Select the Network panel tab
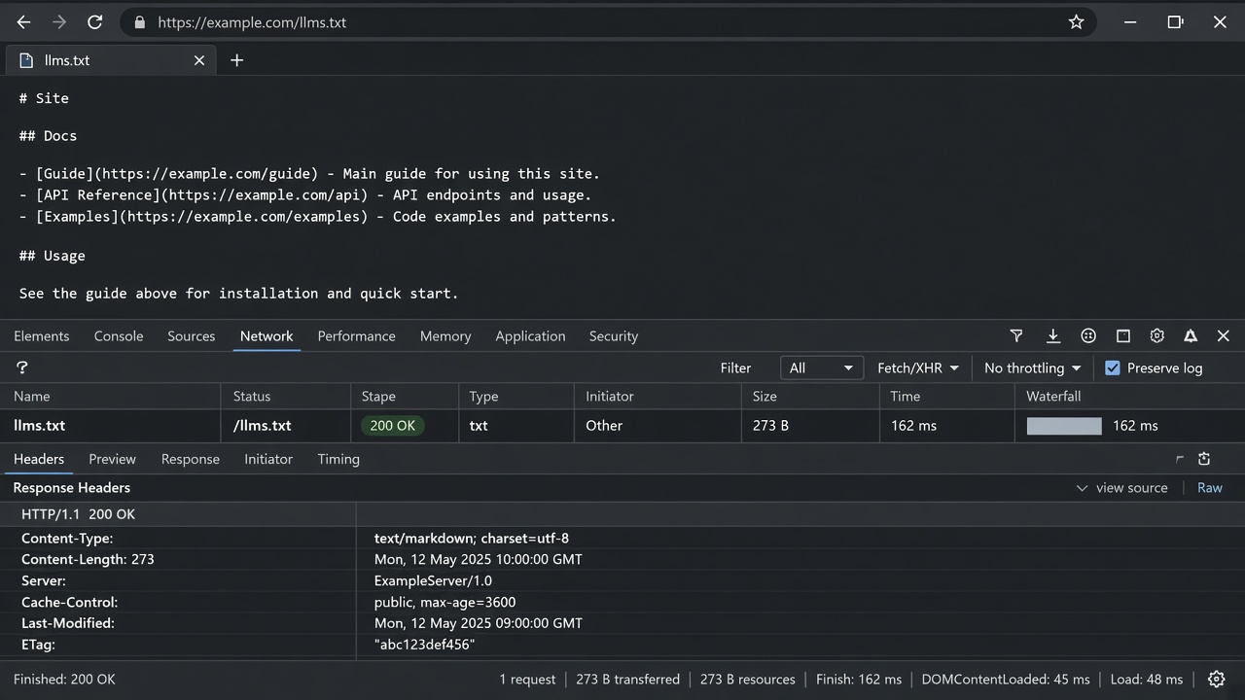1245x700 pixels. pyautogui.click(x=267, y=336)
